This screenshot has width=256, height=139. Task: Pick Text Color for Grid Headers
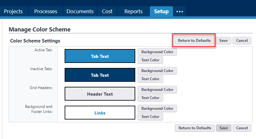pos(150,98)
